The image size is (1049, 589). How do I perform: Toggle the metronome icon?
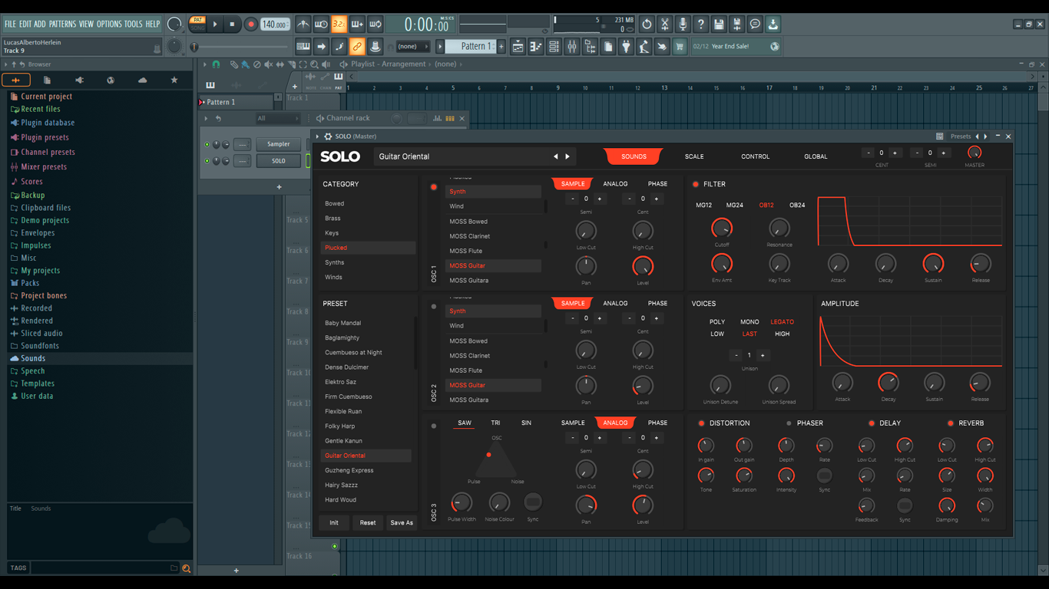(303, 25)
